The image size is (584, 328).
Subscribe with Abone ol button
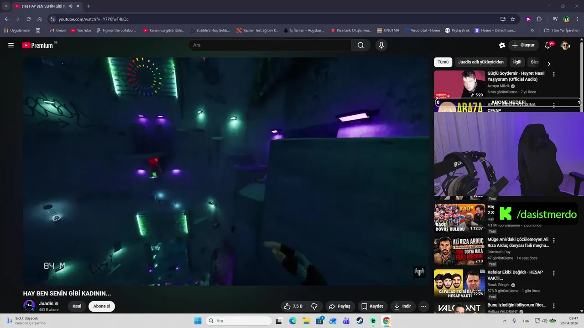click(x=102, y=306)
